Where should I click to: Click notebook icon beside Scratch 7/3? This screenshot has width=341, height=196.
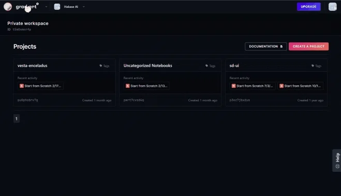click(233, 86)
